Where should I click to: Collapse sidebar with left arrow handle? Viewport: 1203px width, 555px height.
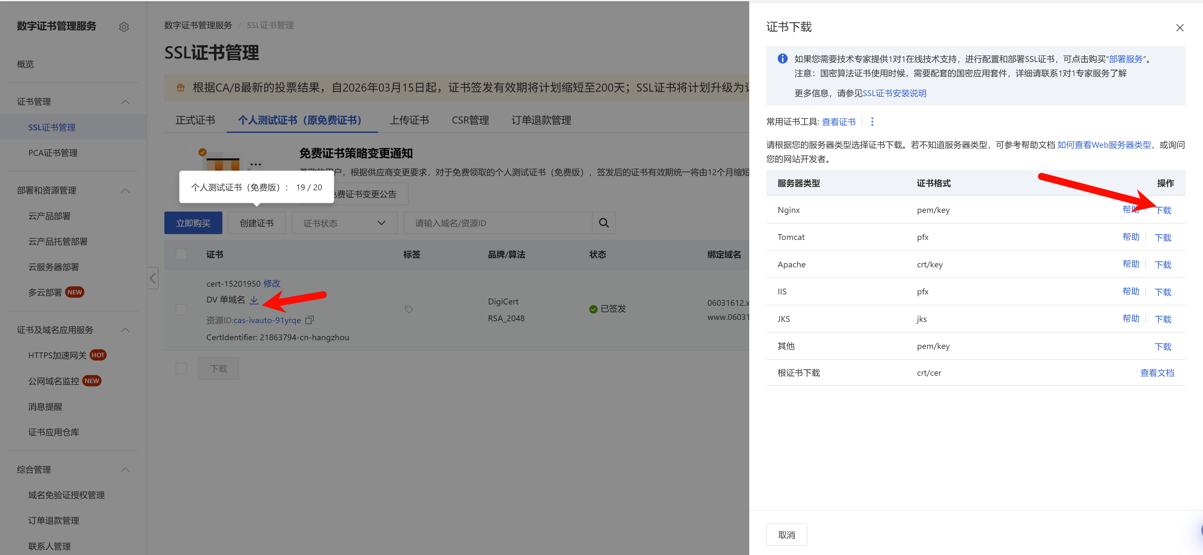(153, 278)
